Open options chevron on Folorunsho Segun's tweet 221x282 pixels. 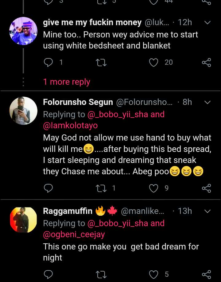pos(207,102)
